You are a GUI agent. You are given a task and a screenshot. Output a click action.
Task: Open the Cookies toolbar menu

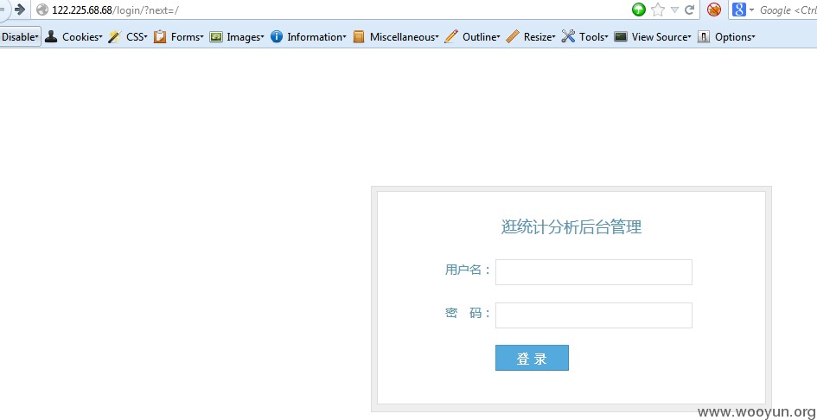point(82,37)
